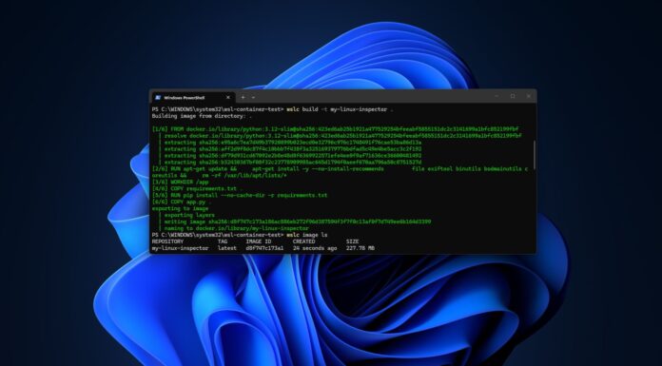Click the 'writing image sha256' line
Screen dimensions: 662x366
point(298,222)
